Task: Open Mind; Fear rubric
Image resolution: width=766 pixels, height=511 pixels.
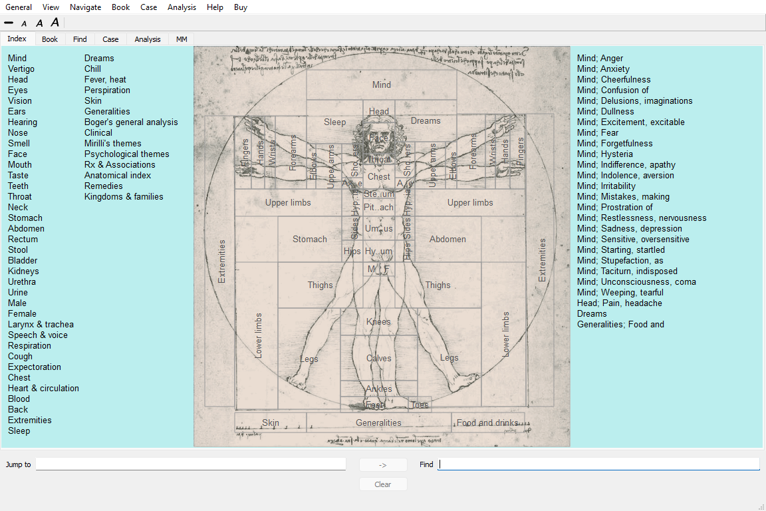Action: (598, 133)
